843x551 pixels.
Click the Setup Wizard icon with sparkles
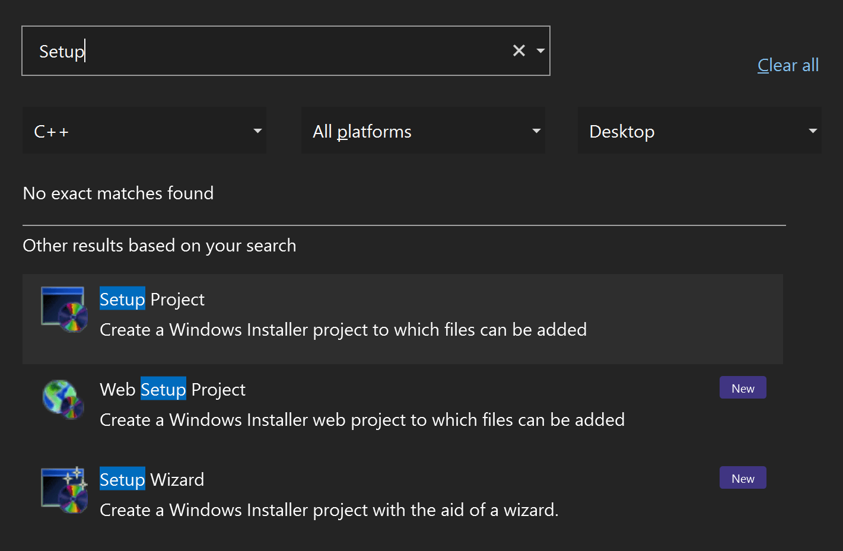[x=63, y=489]
